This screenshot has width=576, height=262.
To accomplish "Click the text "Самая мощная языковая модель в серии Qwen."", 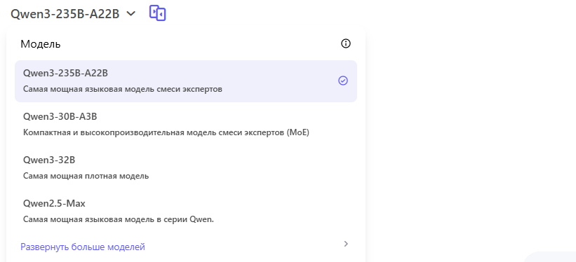I will pyautogui.click(x=119, y=219).
